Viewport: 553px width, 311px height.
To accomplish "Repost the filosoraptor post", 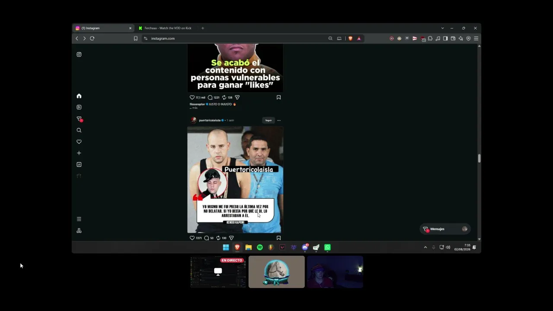I will 224,98.
